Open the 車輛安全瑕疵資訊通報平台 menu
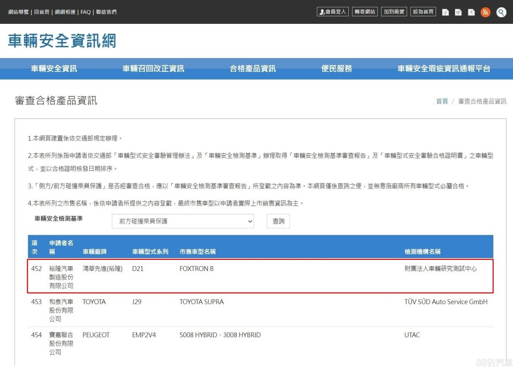 444,69
